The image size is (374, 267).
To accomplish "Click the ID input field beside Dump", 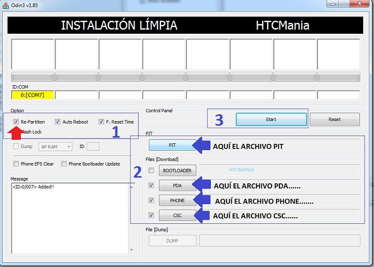I will coord(94,146).
